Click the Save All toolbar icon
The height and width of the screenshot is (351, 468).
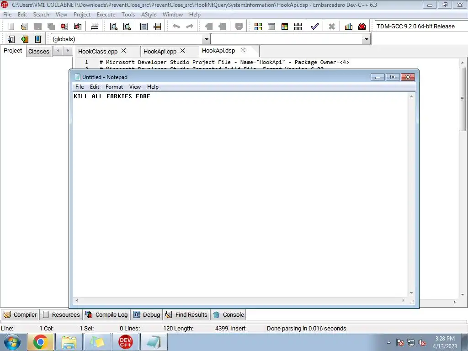point(51,27)
